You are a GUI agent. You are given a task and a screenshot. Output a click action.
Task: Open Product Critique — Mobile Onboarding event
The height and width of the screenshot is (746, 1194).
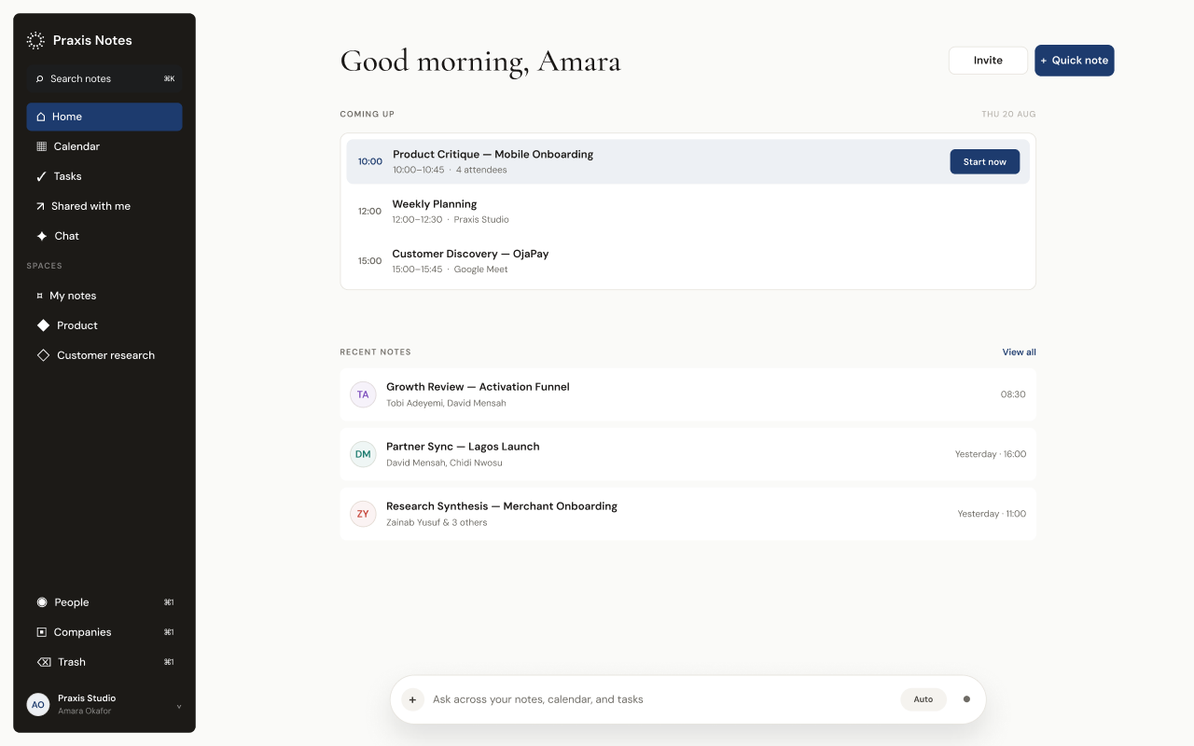coord(688,161)
